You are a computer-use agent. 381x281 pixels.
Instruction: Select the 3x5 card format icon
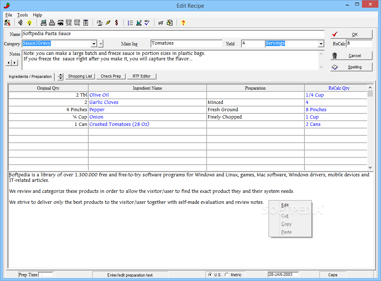click(x=69, y=23)
